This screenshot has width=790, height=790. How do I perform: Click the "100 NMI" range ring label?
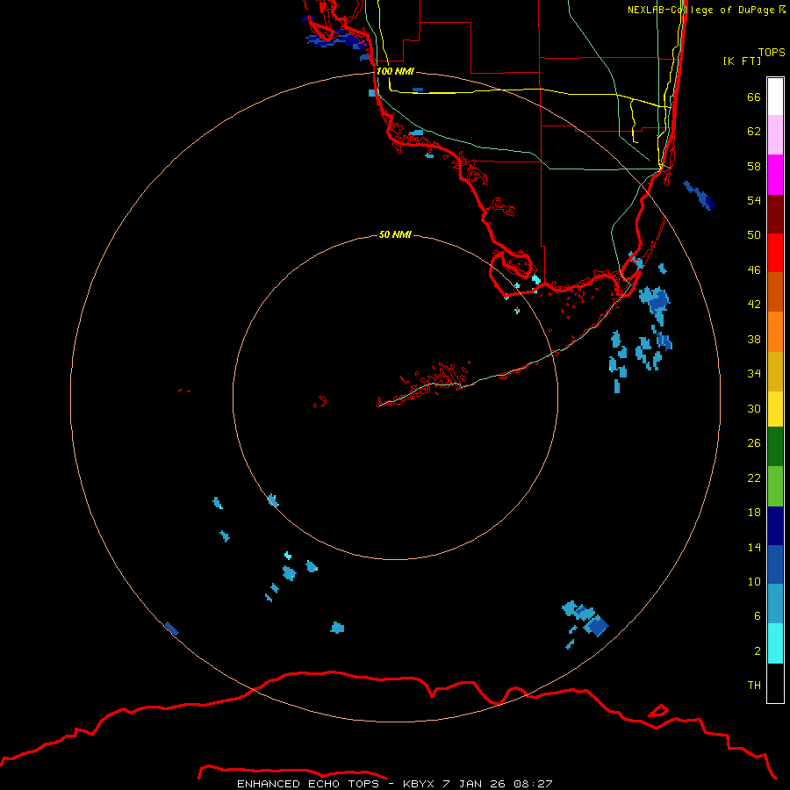point(395,72)
